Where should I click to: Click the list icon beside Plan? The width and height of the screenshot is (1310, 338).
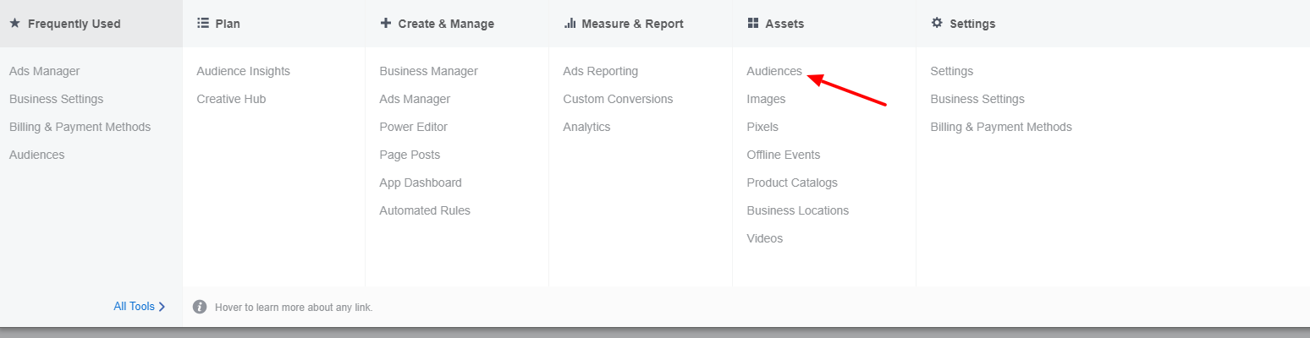click(x=203, y=24)
